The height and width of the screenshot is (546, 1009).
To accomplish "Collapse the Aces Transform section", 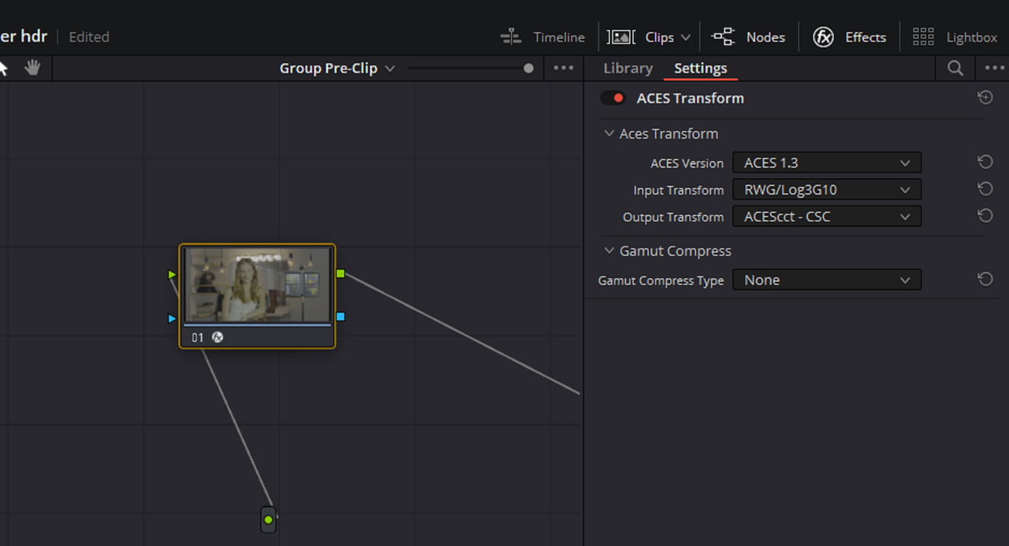I will click(x=609, y=134).
